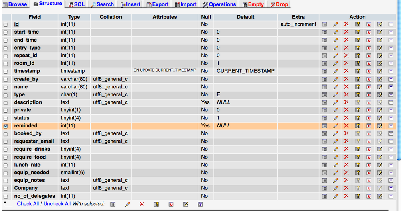Uncheck the reminded field checkbox
The height and width of the screenshot is (211, 401).
click(x=6, y=126)
